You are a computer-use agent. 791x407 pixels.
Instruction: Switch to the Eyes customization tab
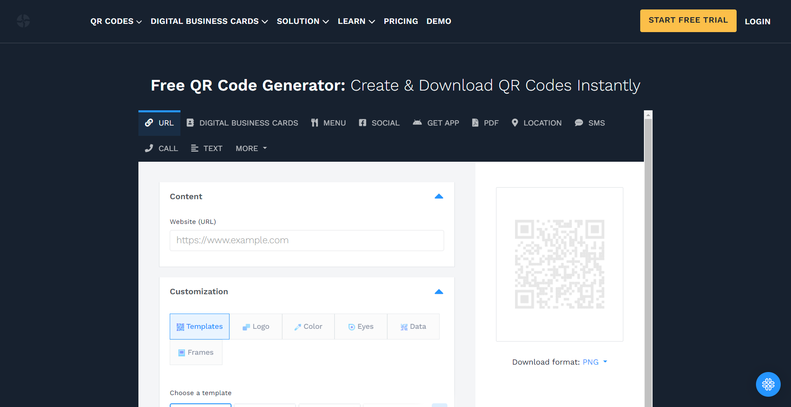coord(361,327)
